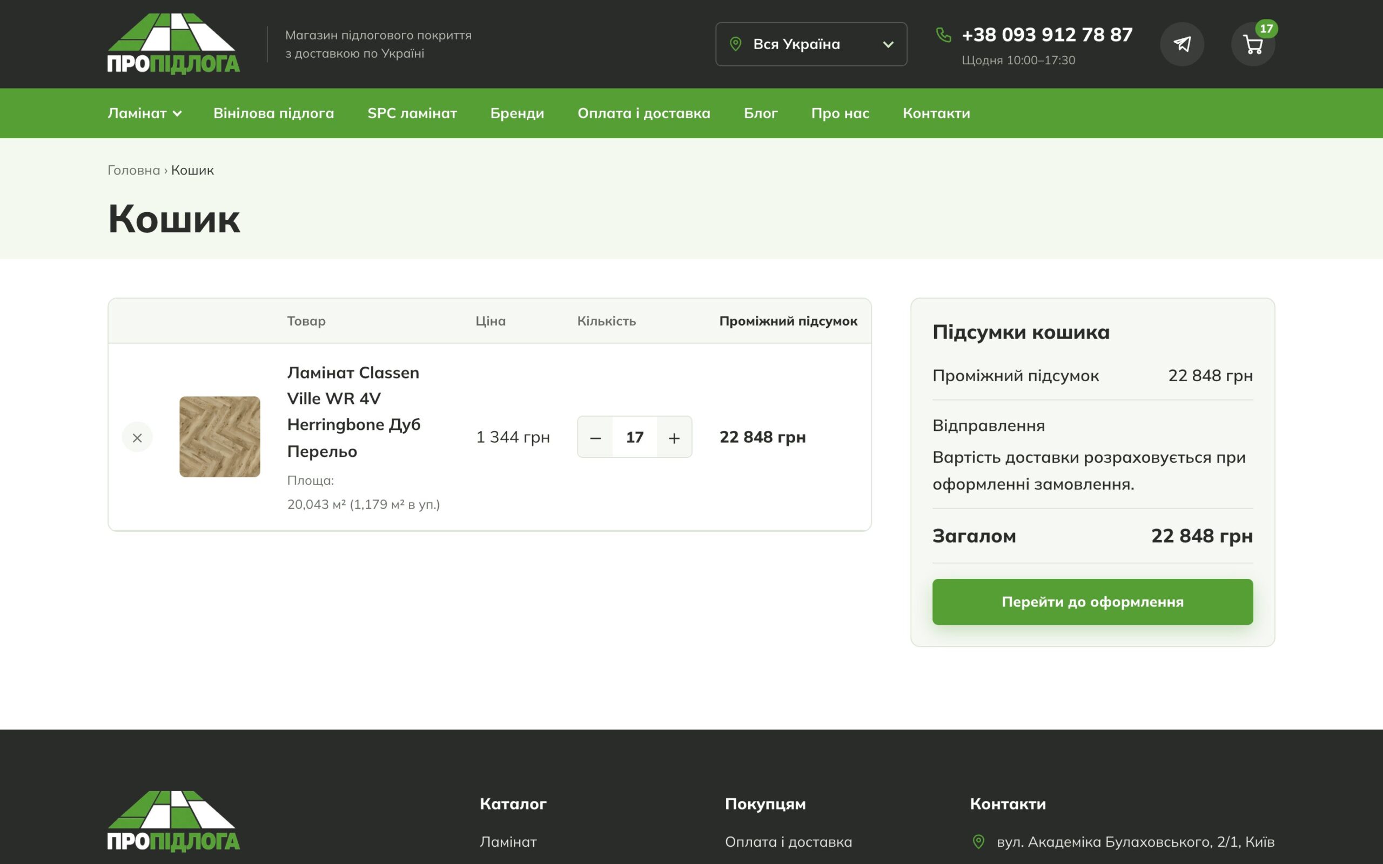Remove Classen Ville laminate from cart
This screenshot has height=864, width=1383.
point(137,437)
